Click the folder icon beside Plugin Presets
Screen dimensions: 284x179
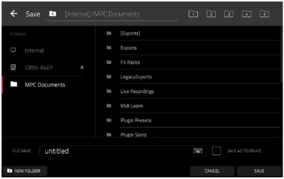coord(109,120)
